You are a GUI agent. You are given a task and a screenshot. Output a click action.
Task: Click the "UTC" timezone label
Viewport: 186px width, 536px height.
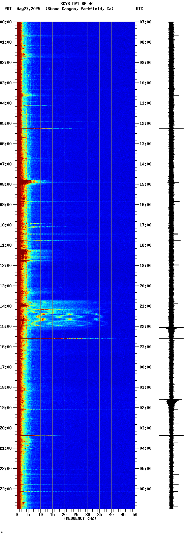point(139,9)
